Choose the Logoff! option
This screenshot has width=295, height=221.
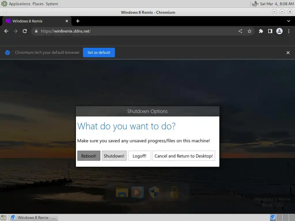(139, 156)
